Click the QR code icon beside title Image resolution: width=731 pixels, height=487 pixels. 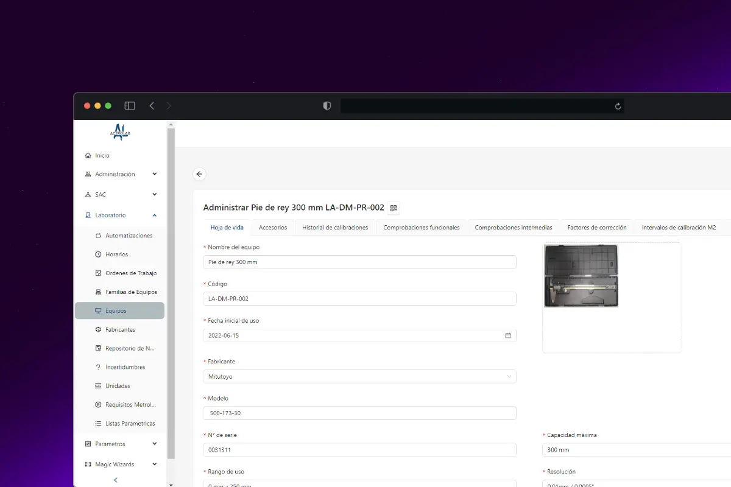(x=394, y=208)
